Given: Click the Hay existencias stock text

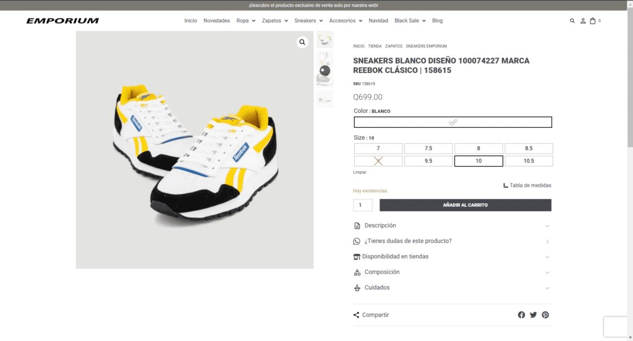Looking at the screenshot, I should click(370, 191).
